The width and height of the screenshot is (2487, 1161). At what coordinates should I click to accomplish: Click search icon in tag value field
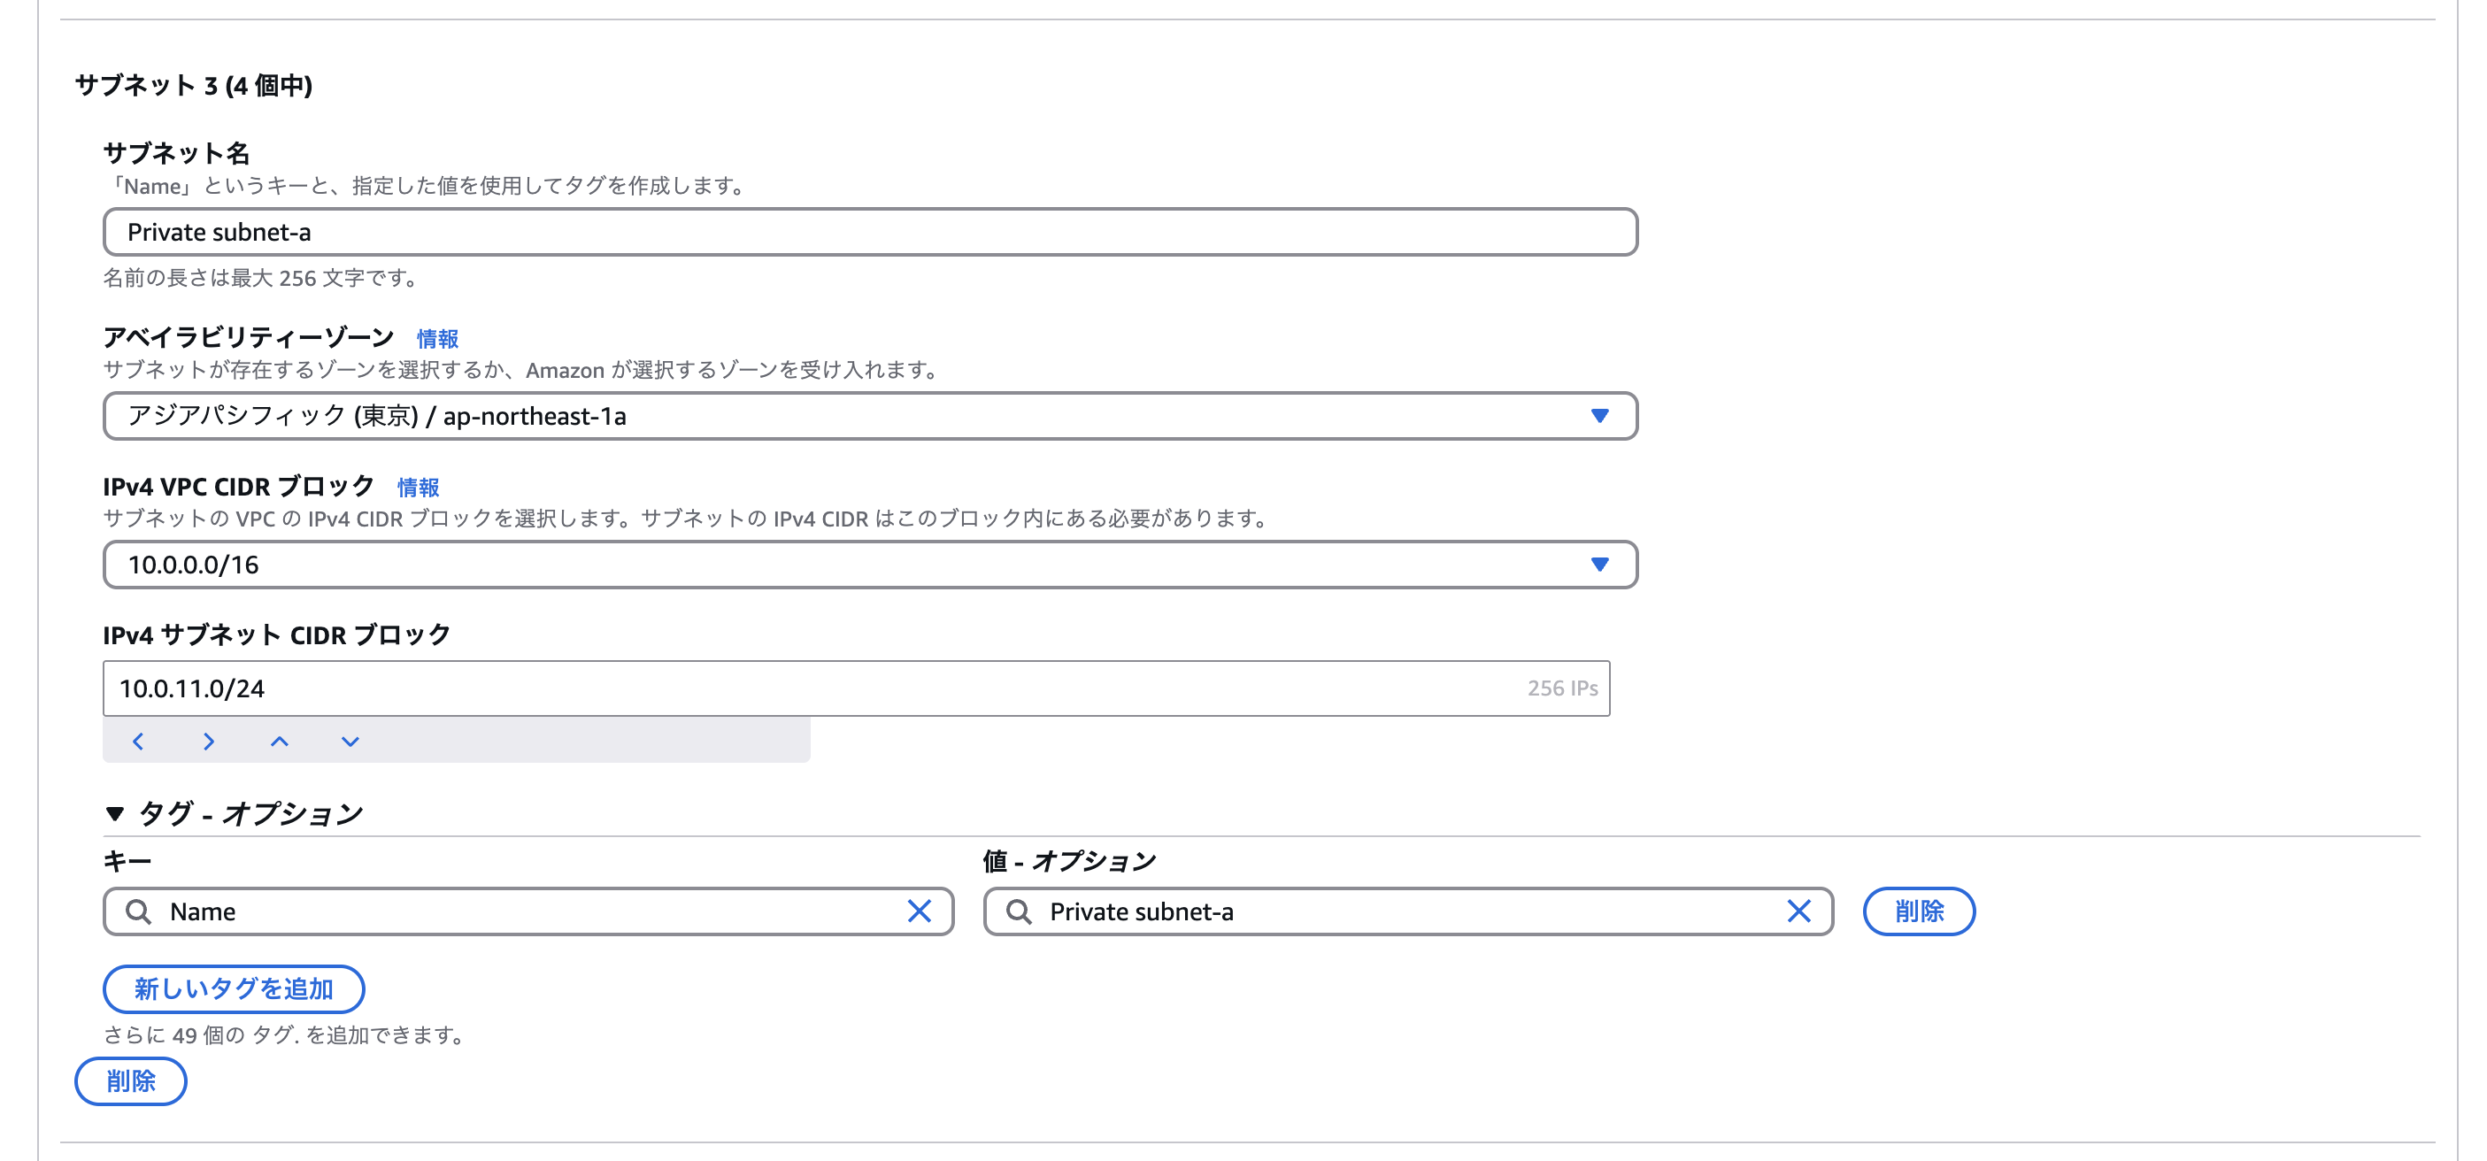(1019, 911)
